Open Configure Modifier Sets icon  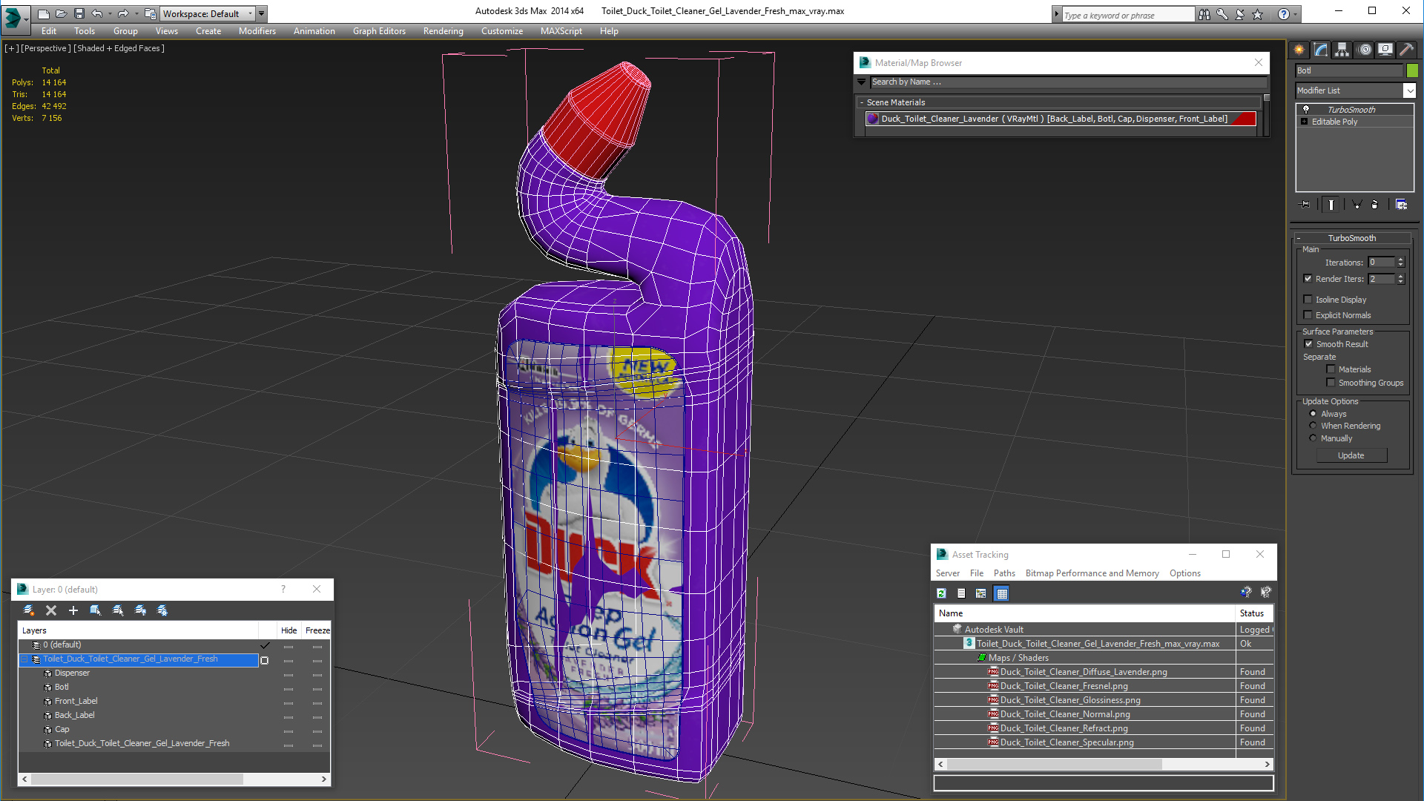pyautogui.click(x=1402, y=205)
